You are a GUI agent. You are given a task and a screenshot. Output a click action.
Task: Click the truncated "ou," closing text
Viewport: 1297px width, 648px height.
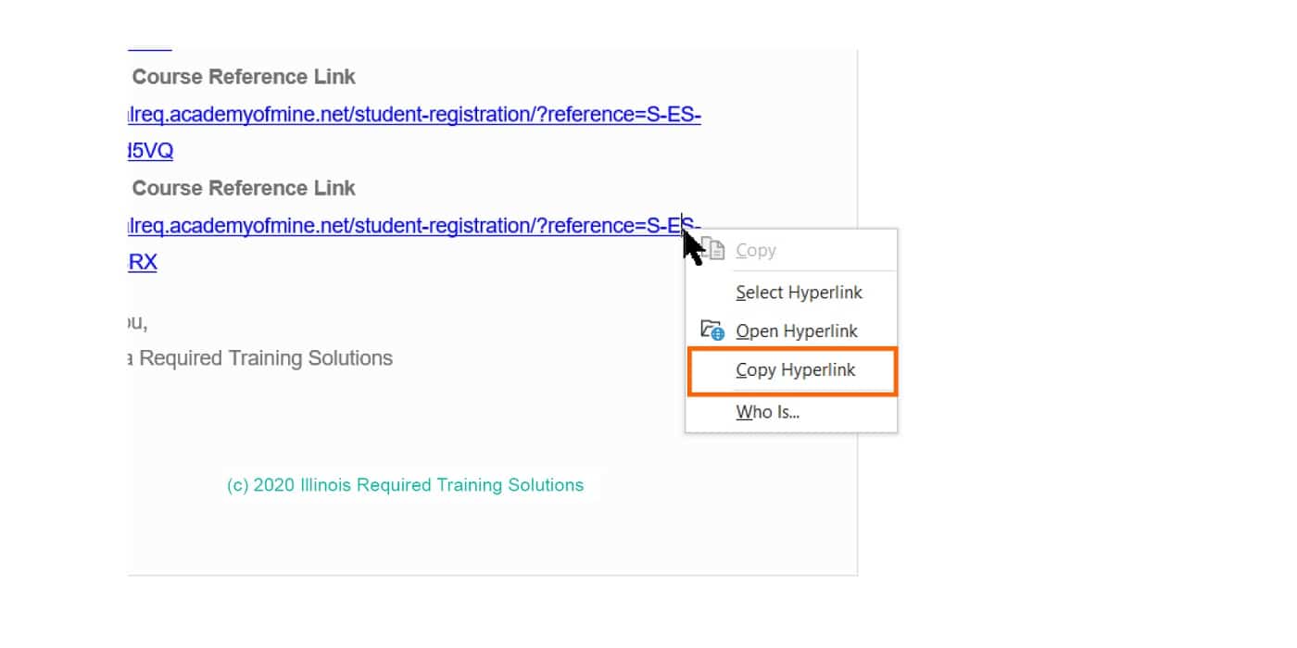pyautogui.click(x=138, y=323)
